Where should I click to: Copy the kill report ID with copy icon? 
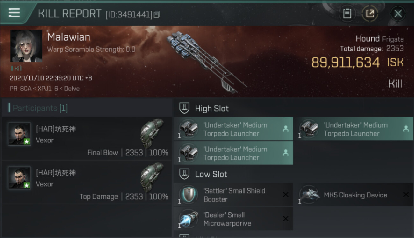[156, 15]
